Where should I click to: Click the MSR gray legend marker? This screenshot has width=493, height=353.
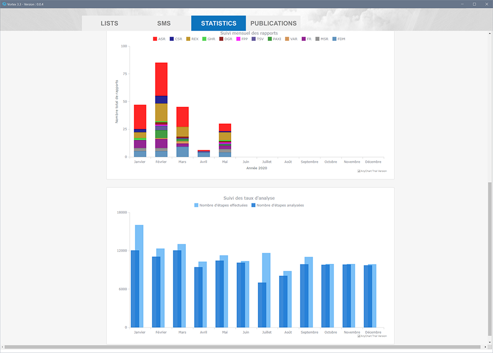[x=318, y=39]
